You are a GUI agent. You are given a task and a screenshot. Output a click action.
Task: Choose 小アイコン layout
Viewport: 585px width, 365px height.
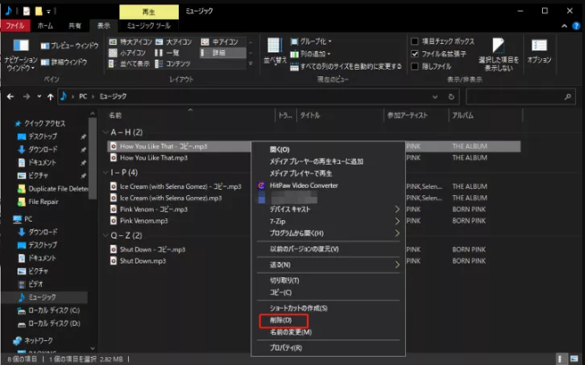point(127,53)
